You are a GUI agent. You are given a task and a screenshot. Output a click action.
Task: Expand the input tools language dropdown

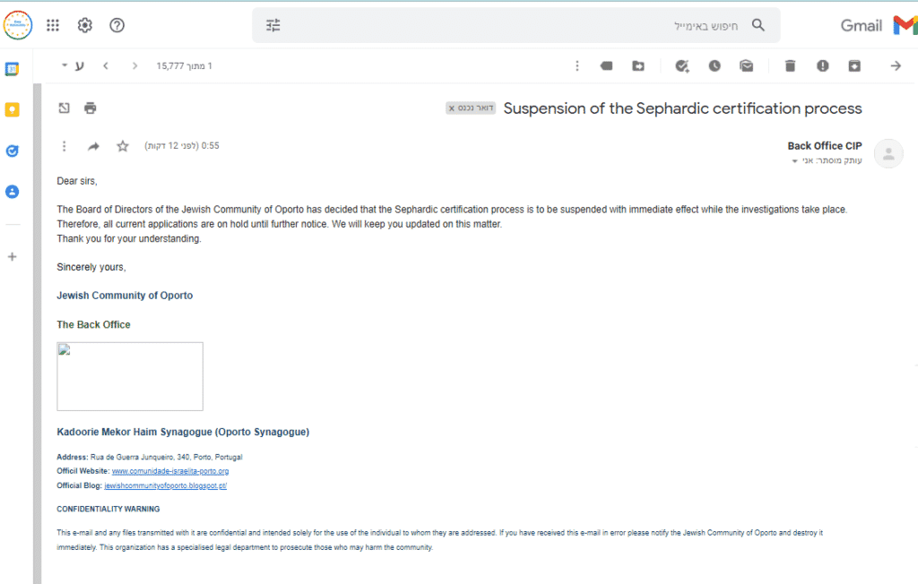click(x=65, y=65)
